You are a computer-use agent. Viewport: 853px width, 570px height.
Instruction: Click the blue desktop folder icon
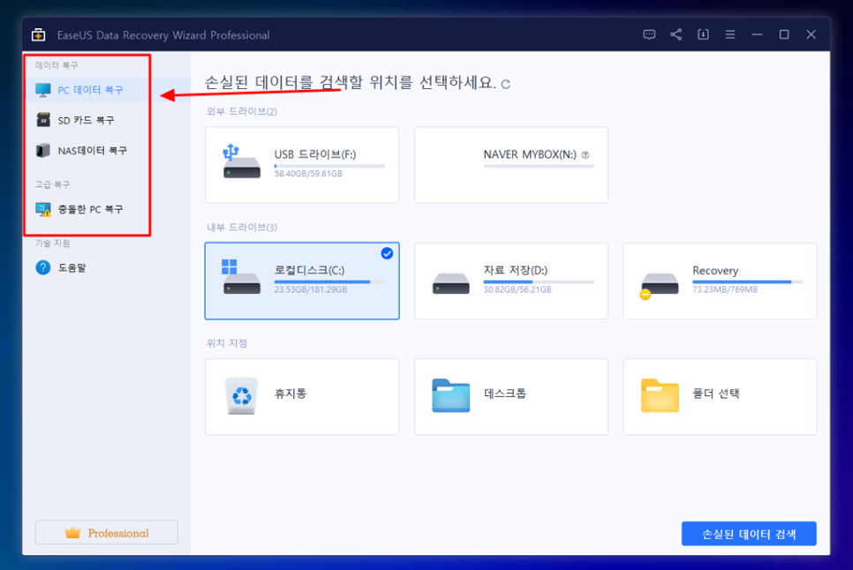click(x=450, y=395)
